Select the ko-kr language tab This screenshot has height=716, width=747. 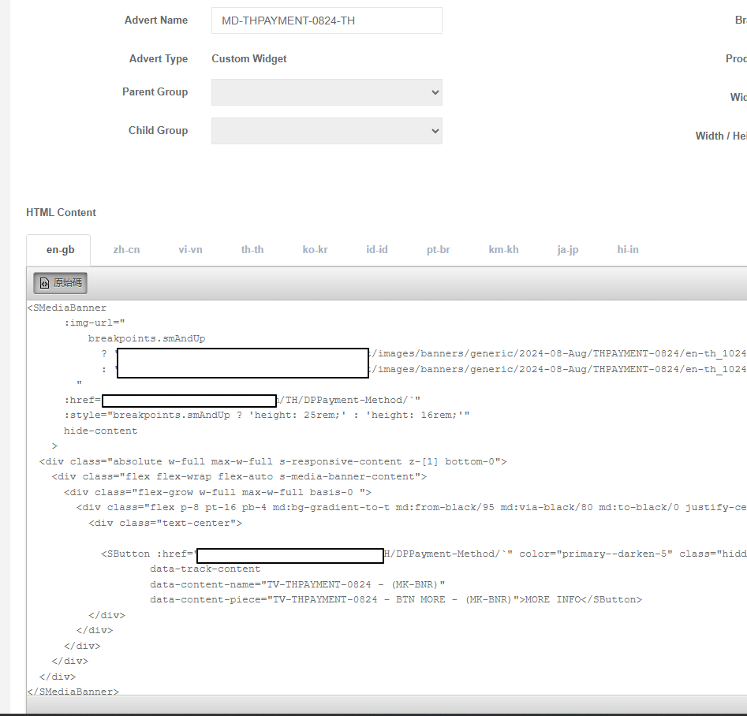pyautogui.click(x=315, y=250)
